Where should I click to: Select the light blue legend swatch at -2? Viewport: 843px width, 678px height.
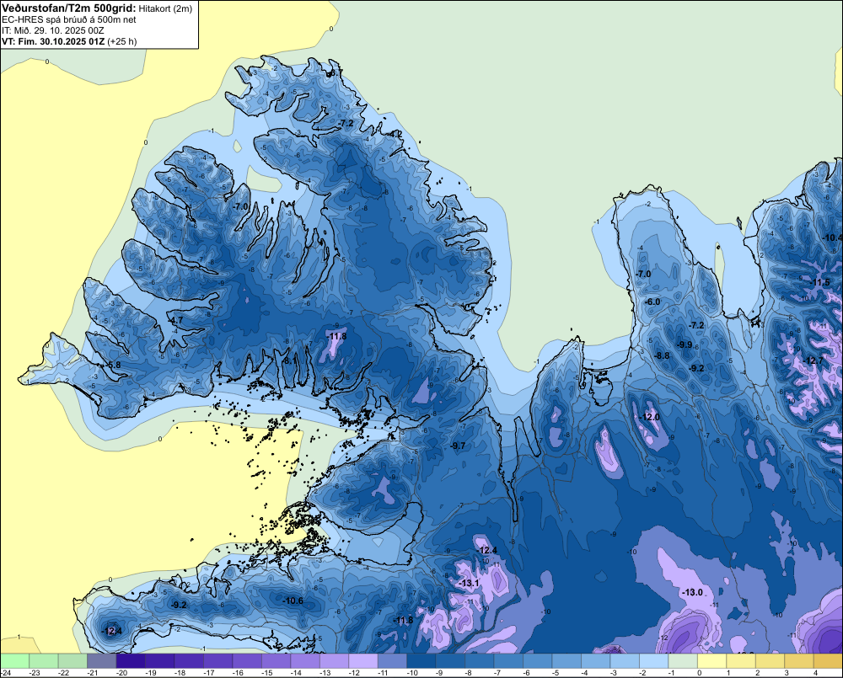pyautogui.click(x=653, y=660)
